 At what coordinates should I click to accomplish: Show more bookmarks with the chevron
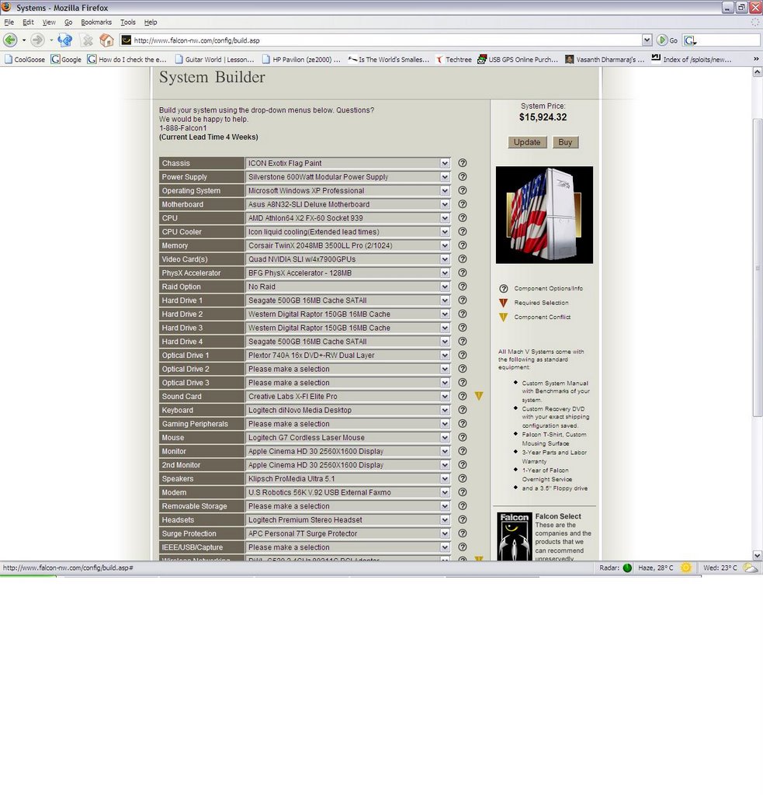click(x=756, y=59)
